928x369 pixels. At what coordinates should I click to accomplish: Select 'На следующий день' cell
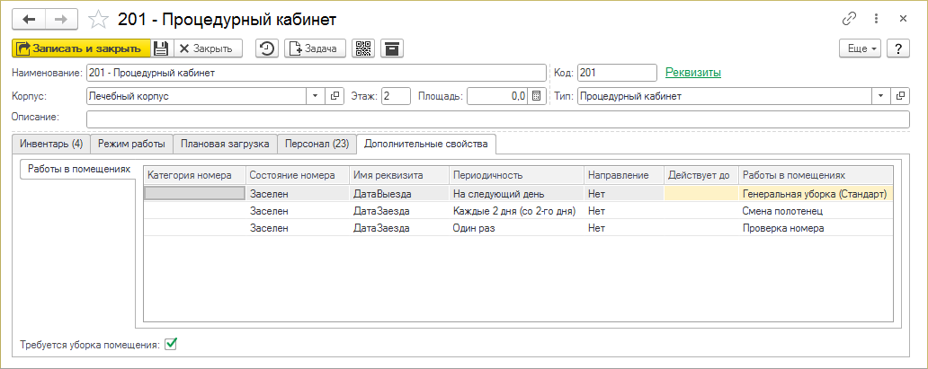(x=517, y=193)
